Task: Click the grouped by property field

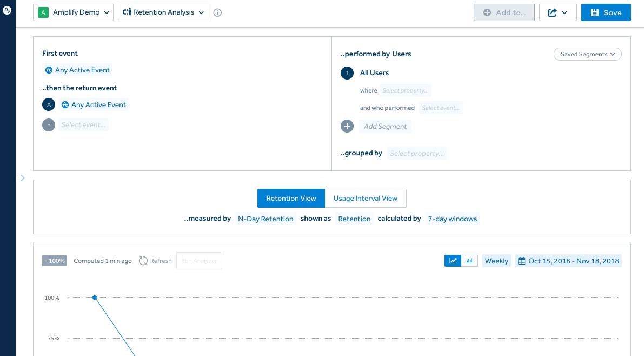Action: [x=416, y=154]
